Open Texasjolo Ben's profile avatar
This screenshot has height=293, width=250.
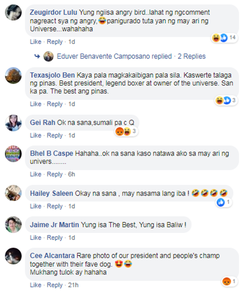click(x=13, y=76)
